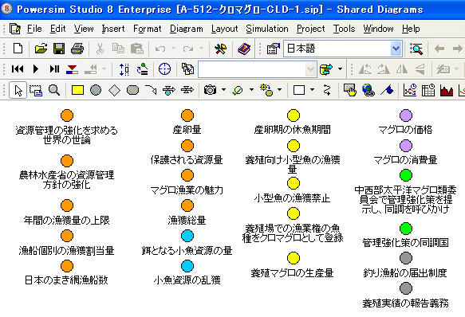Play the simulation

click(x=36, y=69)
